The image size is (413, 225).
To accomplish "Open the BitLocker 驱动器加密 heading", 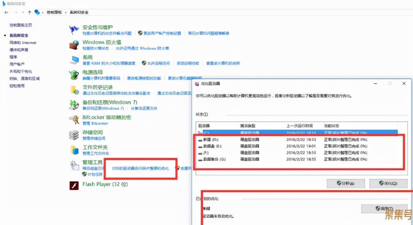I will pyautogui.click(x=107, y=117).
